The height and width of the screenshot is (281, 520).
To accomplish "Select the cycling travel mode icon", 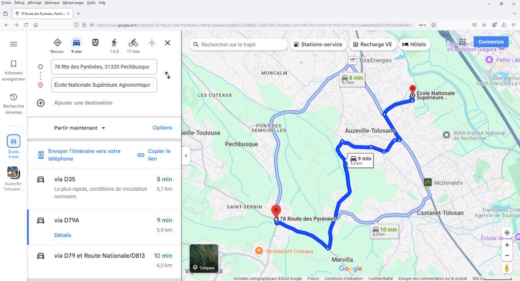I will 133,43.
